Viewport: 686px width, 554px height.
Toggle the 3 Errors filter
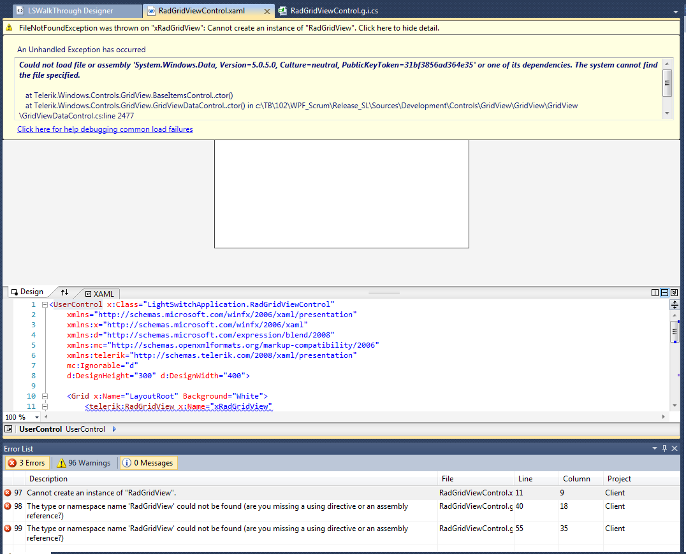click(x=27, y=463)
